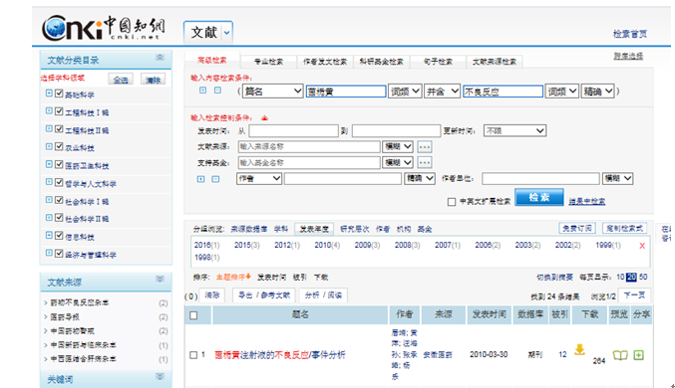Expand the 哲学与人文科学 tree node plus icon

49,182
